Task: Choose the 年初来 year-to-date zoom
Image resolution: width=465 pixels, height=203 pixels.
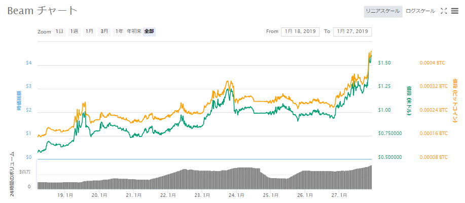Action: (134, 31)
